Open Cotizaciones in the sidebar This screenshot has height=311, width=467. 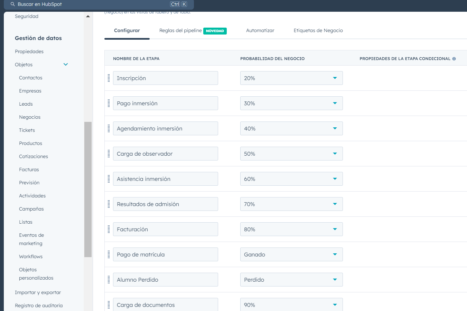click(x=34, y=156)
